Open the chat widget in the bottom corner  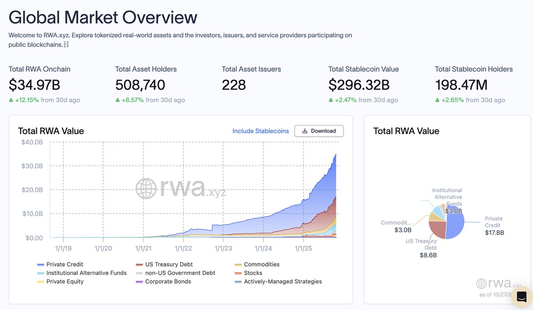click(x=521, y=298)
